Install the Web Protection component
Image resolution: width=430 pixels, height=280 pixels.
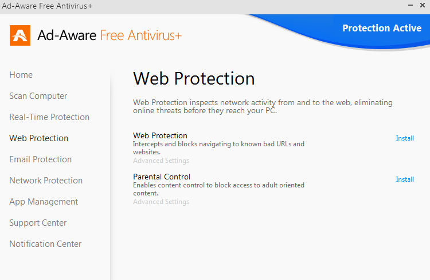point(405,138)
